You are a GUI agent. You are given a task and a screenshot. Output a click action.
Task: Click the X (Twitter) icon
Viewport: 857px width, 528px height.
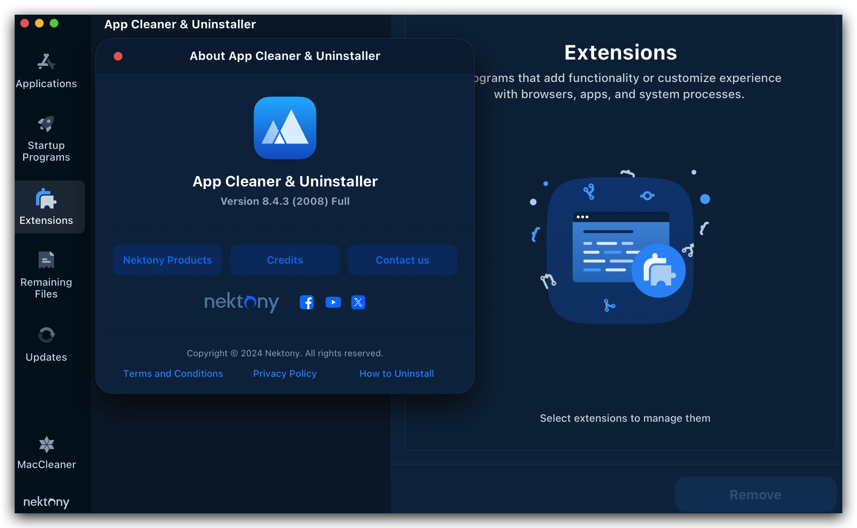pyautogui.click(x=358, y=302)
